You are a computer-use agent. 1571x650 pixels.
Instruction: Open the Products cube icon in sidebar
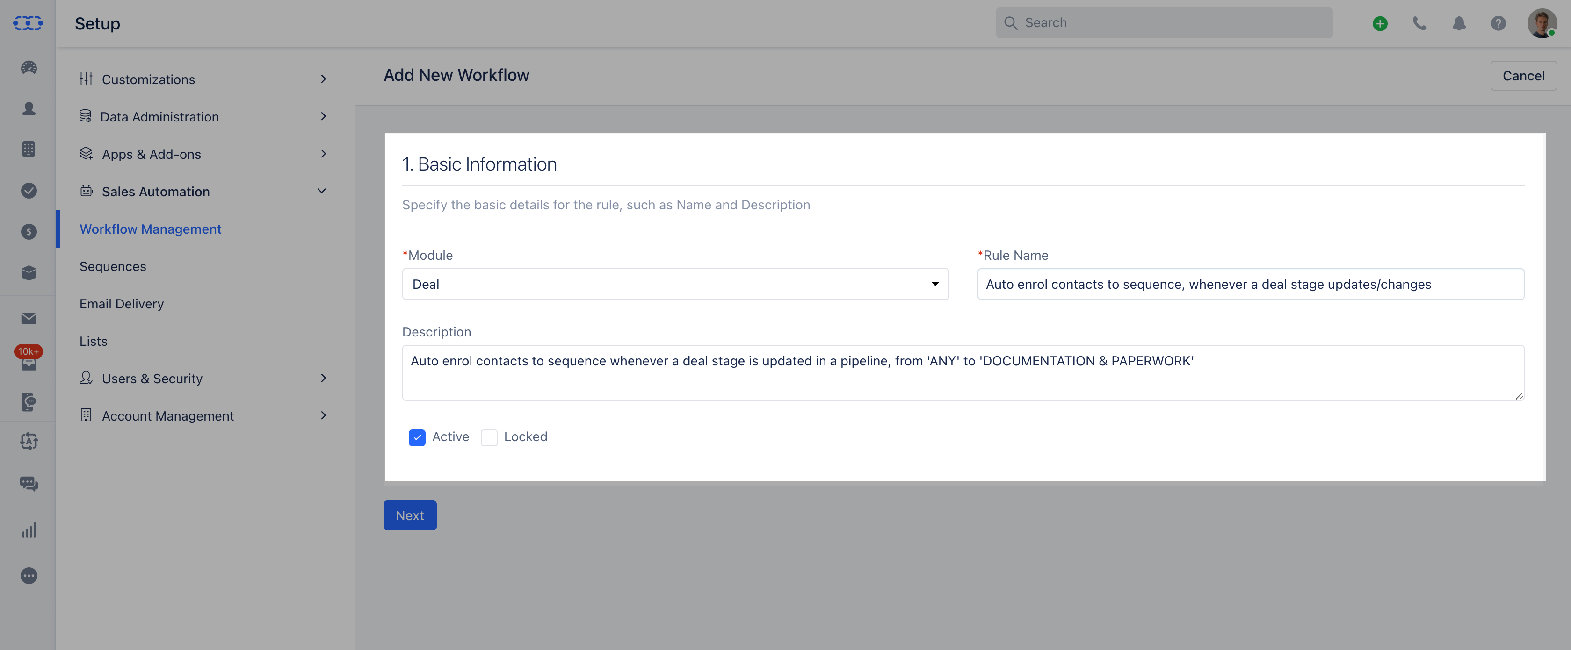point(29,273)
